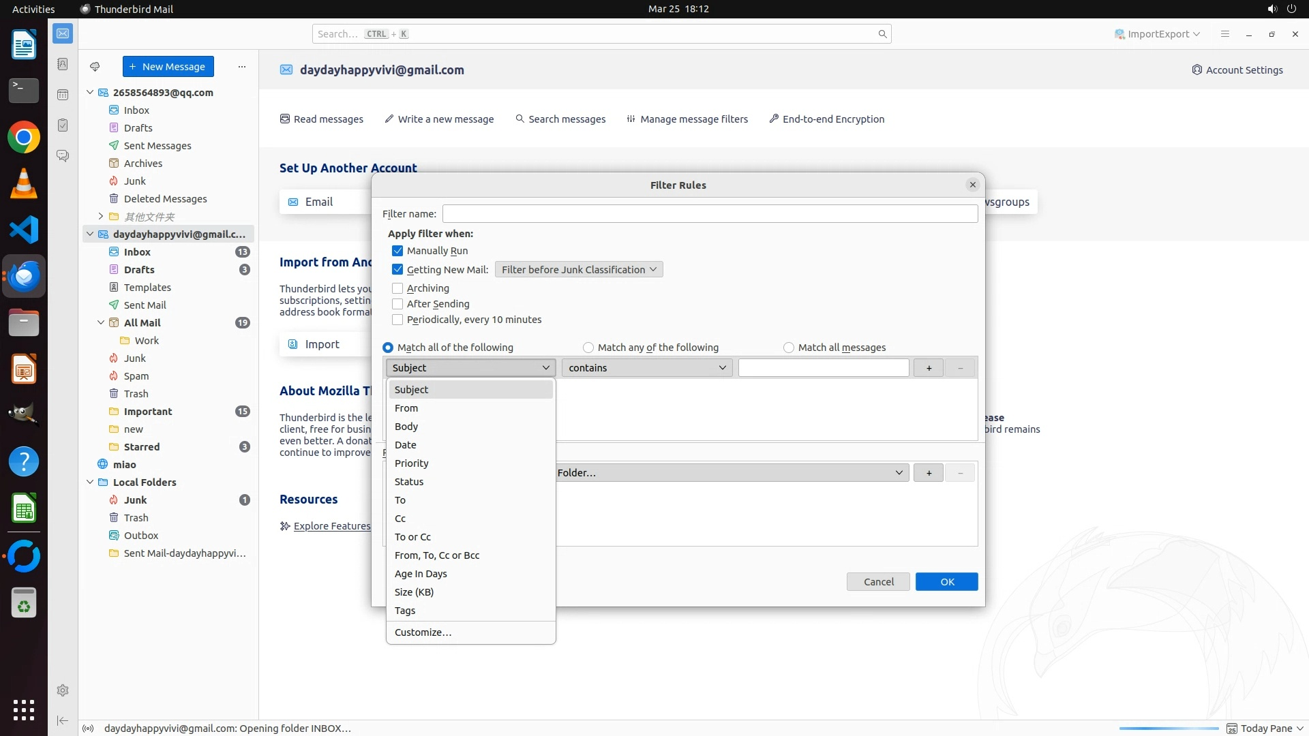Click the search magnifier icon
1309x736 pixels.
882,34
